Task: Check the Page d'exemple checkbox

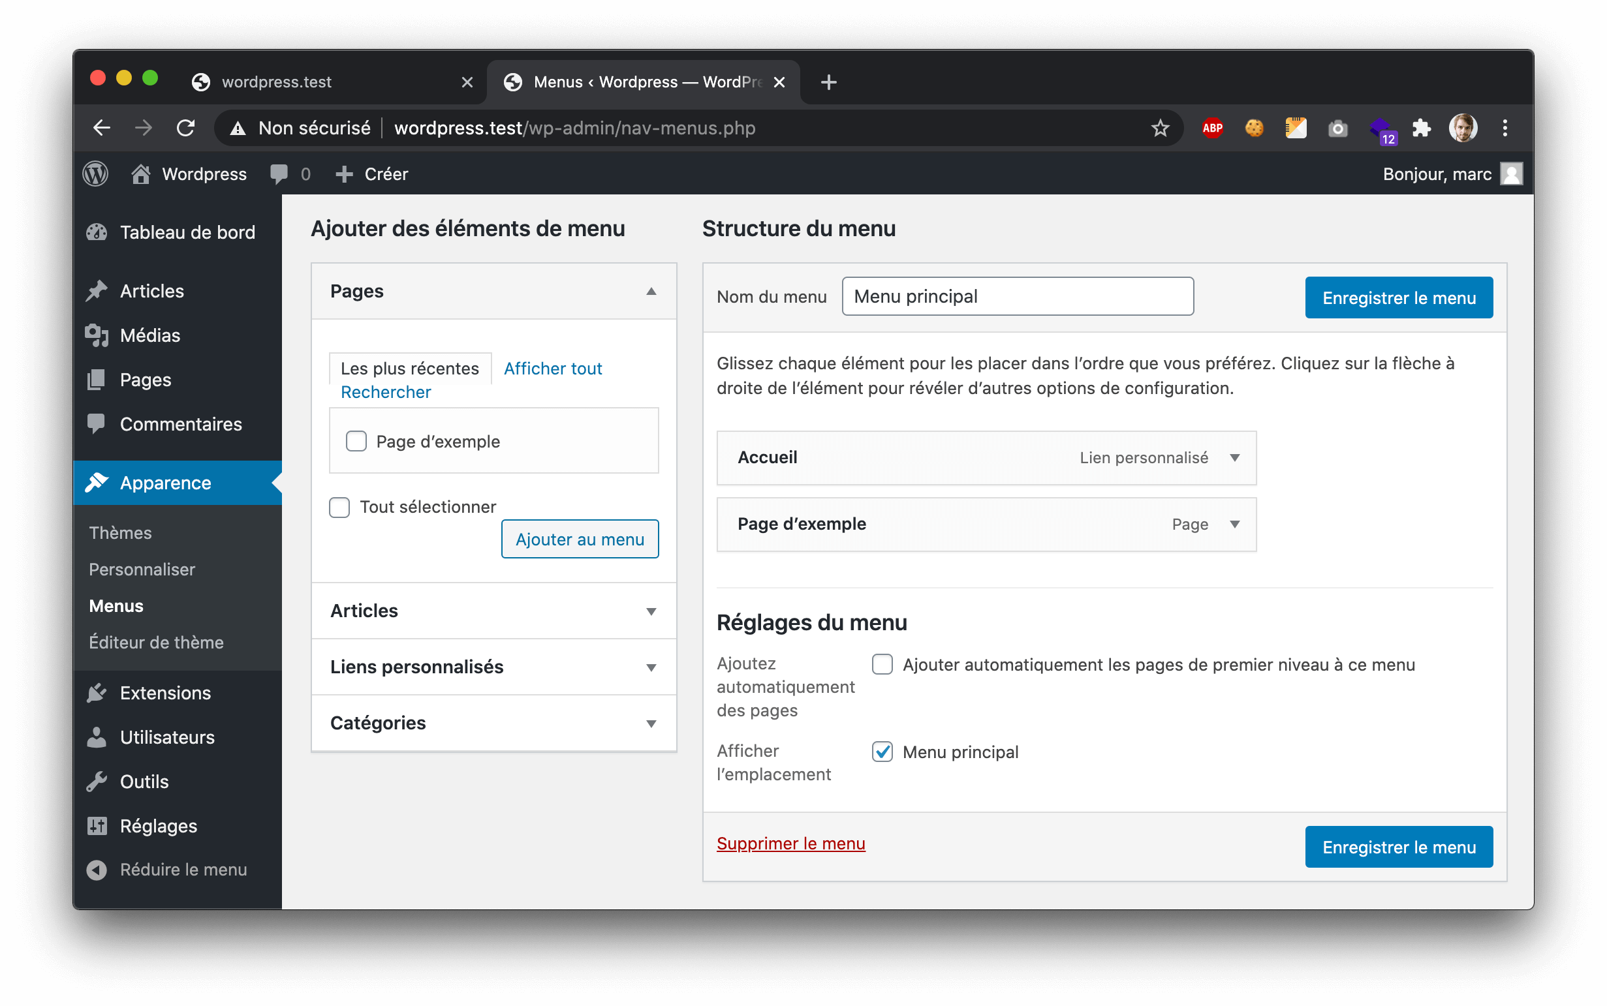Action: [x=356, y=441]
